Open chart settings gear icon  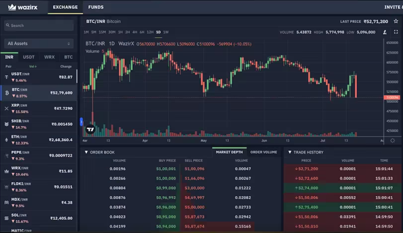coord(392,141)
